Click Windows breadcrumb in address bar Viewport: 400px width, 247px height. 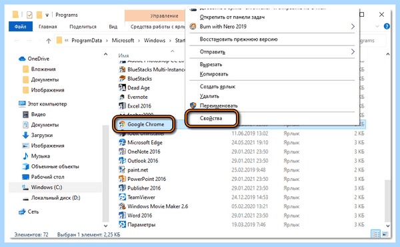click(x=155, y=40)
